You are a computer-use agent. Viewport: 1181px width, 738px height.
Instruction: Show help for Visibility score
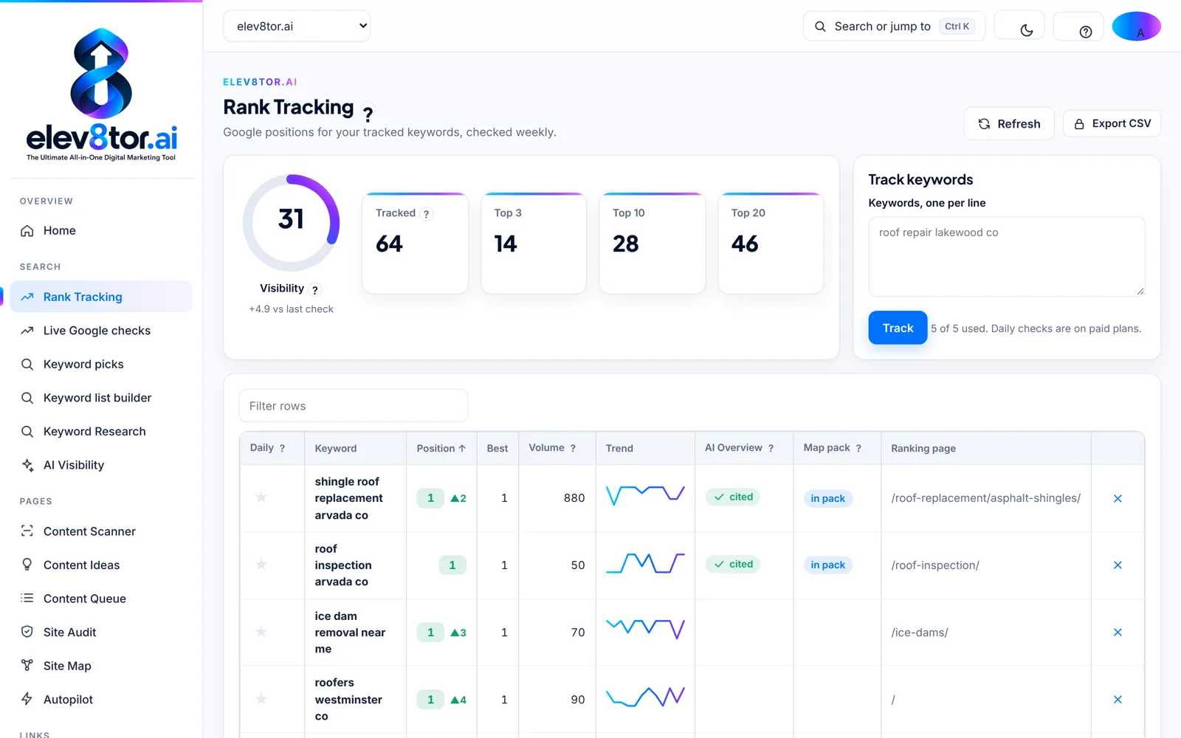[315, 290]
